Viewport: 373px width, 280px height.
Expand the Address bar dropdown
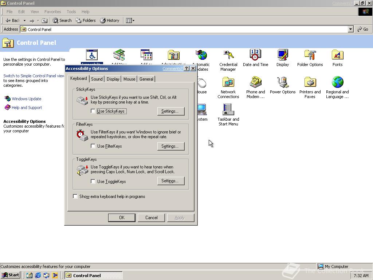350,29
